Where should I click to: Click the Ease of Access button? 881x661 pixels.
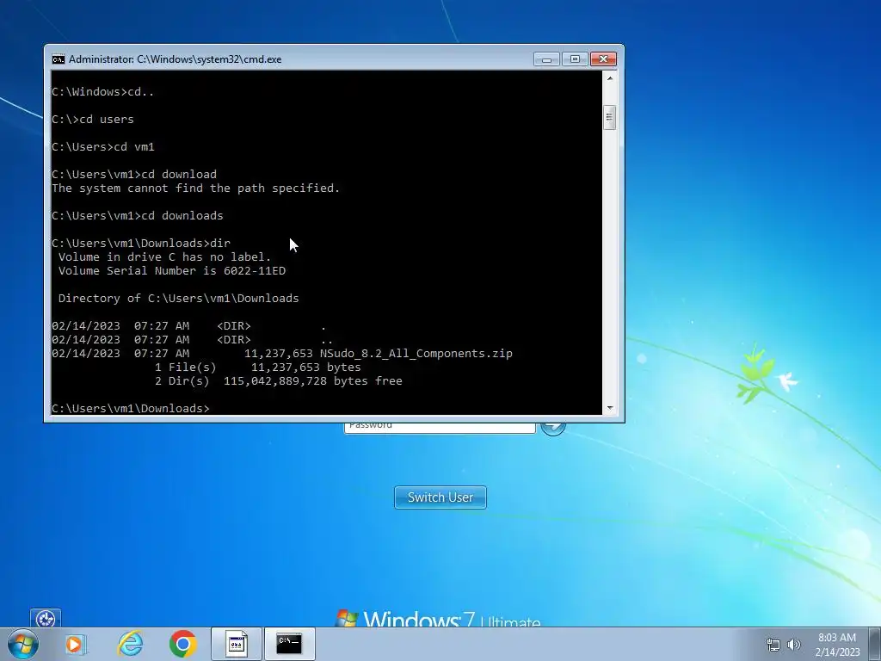click(46, 619)
